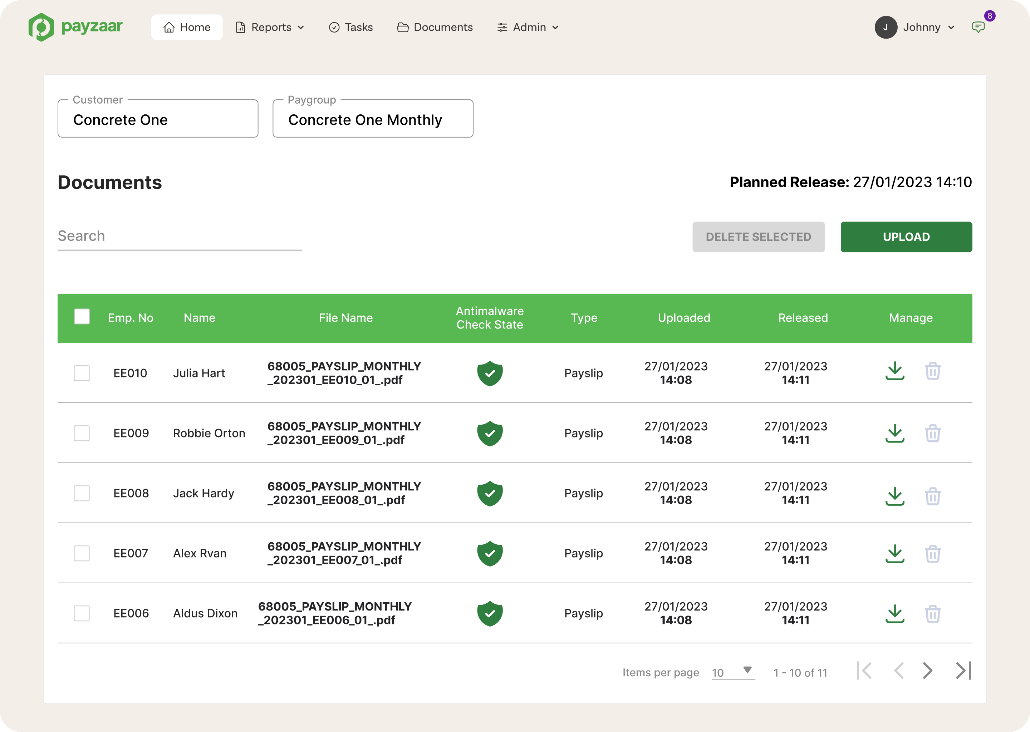Expand the Reports menu
The image size is (1030, 732).
270,27
